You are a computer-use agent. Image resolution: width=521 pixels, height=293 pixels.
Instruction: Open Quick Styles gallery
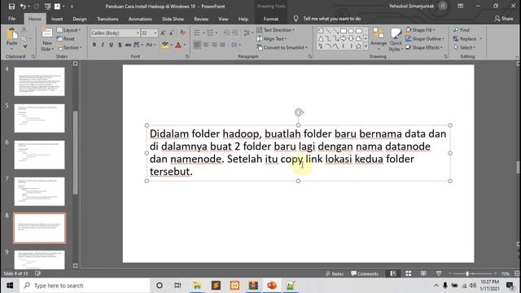pyautogui.click(x=396, y=40)
